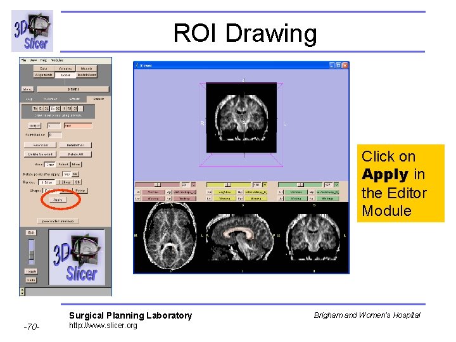Select the Th threshold effect icon
The image size is (456, 342).
coord(35,108)
